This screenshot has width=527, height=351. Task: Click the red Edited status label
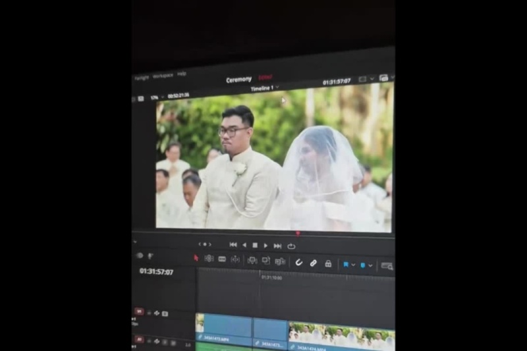click(265, 78)
